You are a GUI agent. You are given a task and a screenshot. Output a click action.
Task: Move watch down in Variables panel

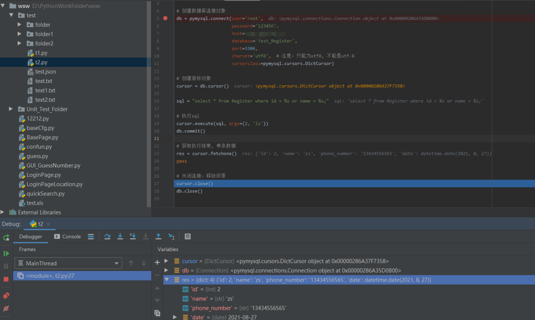157,301
